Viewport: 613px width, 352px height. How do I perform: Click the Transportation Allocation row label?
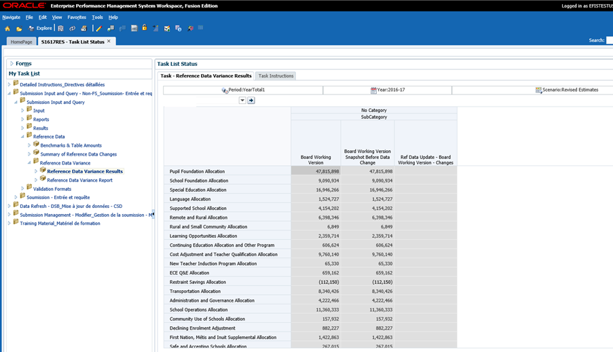click(x=195, y=292)
